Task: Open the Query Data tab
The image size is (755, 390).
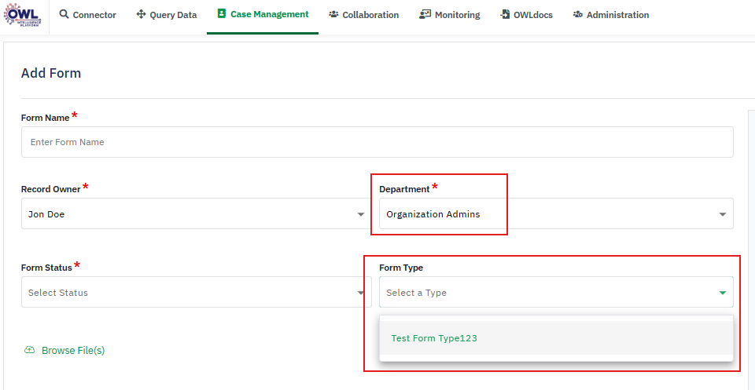Action: click(x=173, y=15)
